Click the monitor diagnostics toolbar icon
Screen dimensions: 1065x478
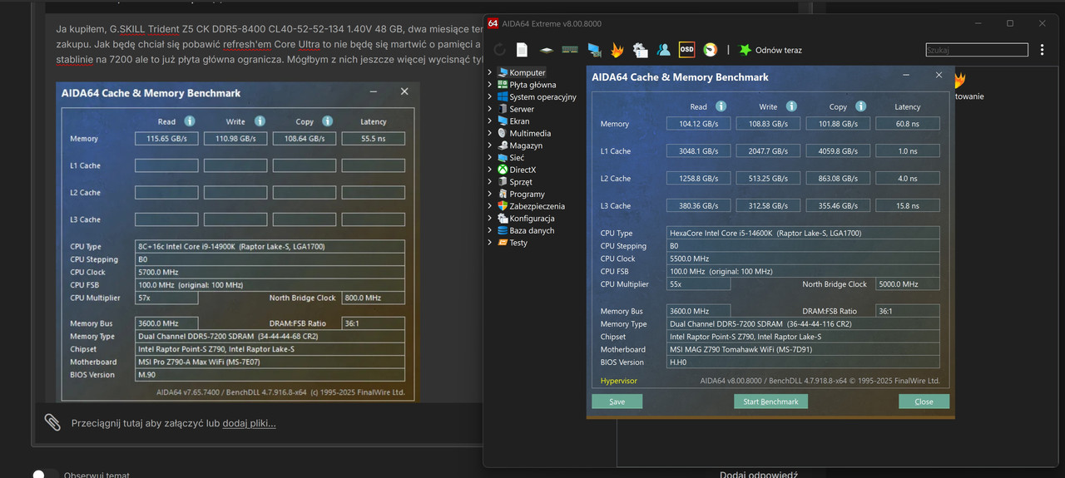tap(594, 50)
